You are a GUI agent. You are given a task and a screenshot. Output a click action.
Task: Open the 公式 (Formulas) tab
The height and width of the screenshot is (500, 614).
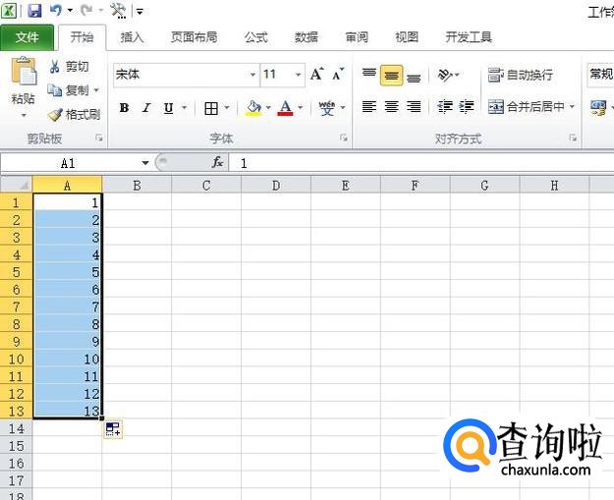[x=255, y=37]
